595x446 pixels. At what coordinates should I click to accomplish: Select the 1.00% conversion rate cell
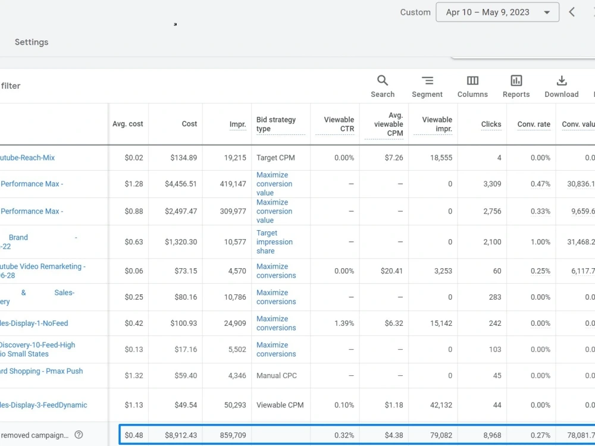(540, 242)
